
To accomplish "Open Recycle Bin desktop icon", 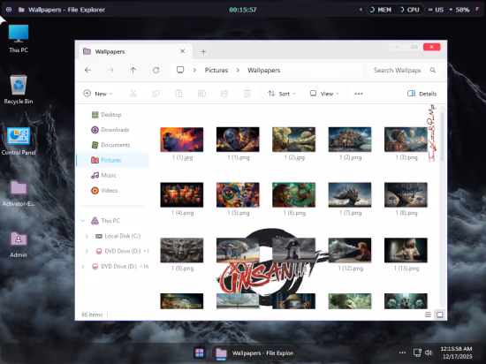I will tap(19, 89).
